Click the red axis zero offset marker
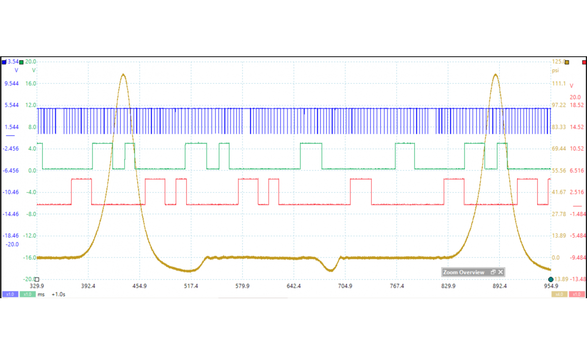587x355 pixels. [577, 206]
